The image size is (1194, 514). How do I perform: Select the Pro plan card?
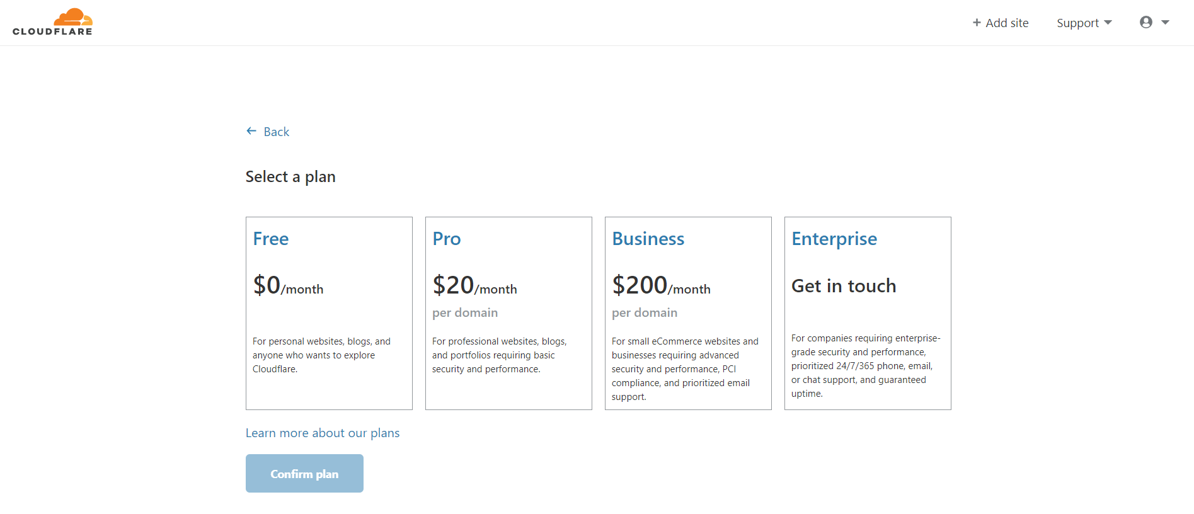click(508, 313)
